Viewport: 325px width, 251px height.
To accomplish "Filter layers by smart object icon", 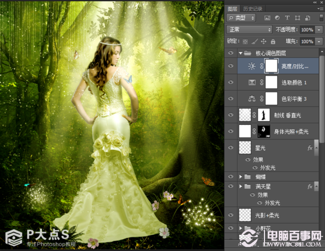I will [x=308, y=18].
